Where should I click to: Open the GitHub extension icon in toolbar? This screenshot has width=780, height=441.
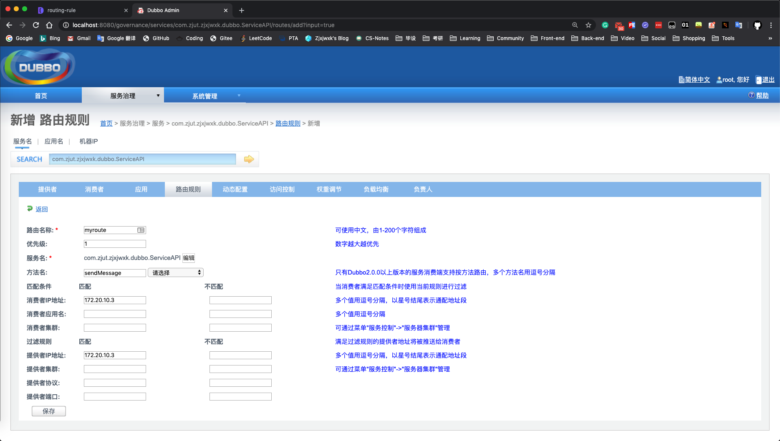tap(757, 25)
